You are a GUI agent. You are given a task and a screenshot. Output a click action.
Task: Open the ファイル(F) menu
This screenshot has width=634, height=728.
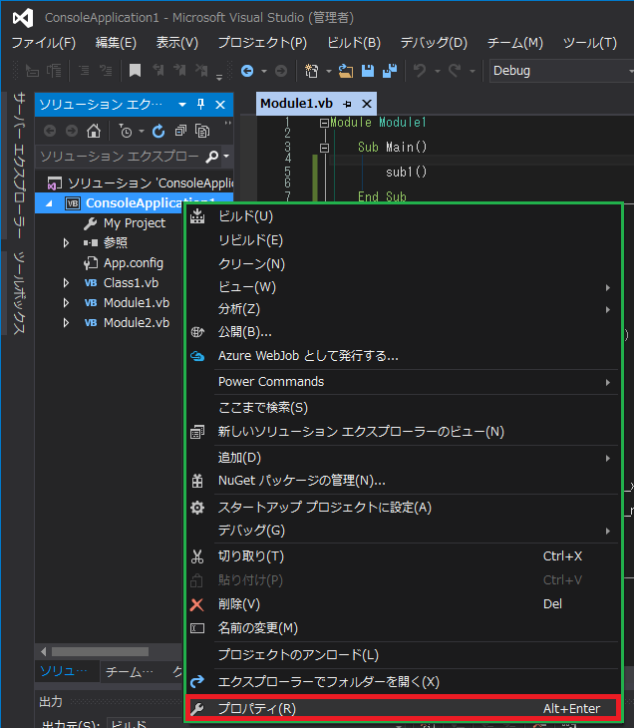point(43,43)
